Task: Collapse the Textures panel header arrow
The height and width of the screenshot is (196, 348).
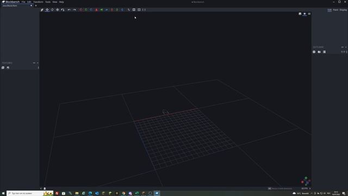Action: click(x=38, y=63)
